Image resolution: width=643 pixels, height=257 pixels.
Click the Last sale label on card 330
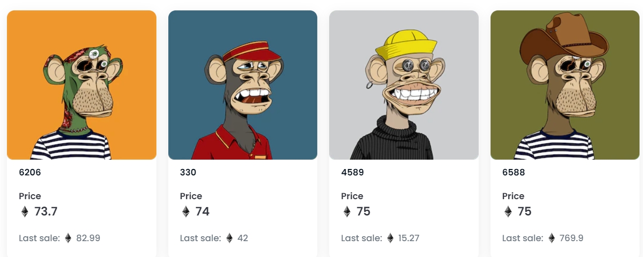point(200,238)
